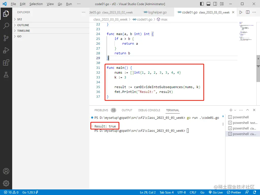Toggle primary side bar layout icon
260x195 pixels.
[x=202, y=4]
